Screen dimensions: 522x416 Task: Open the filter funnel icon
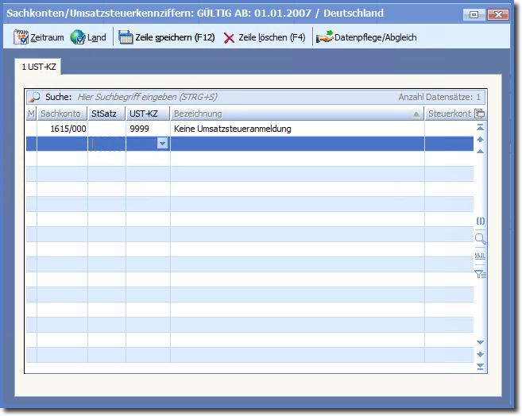tap(480, 274)
